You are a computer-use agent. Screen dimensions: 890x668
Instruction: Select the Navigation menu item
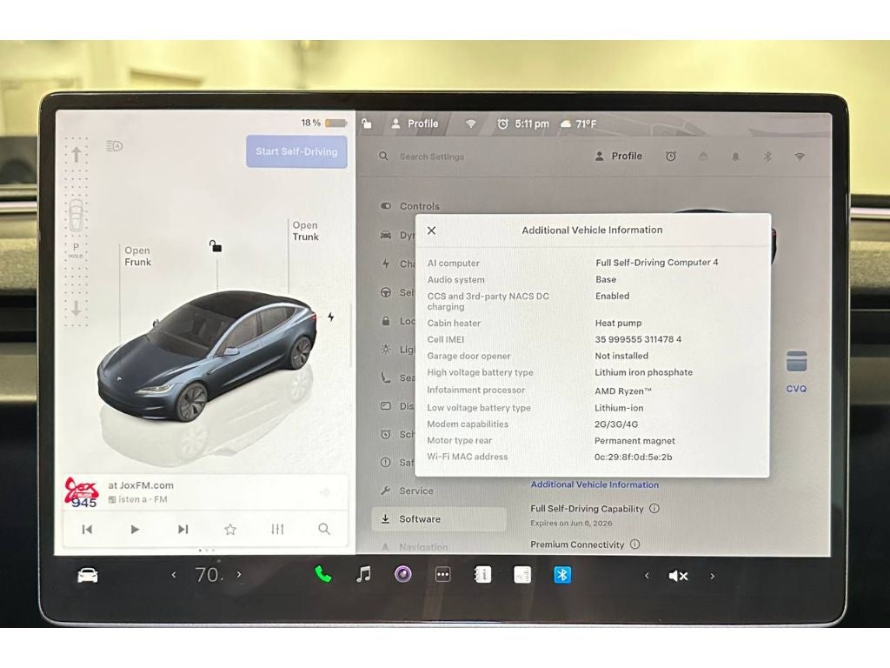(x=415, y=547)
